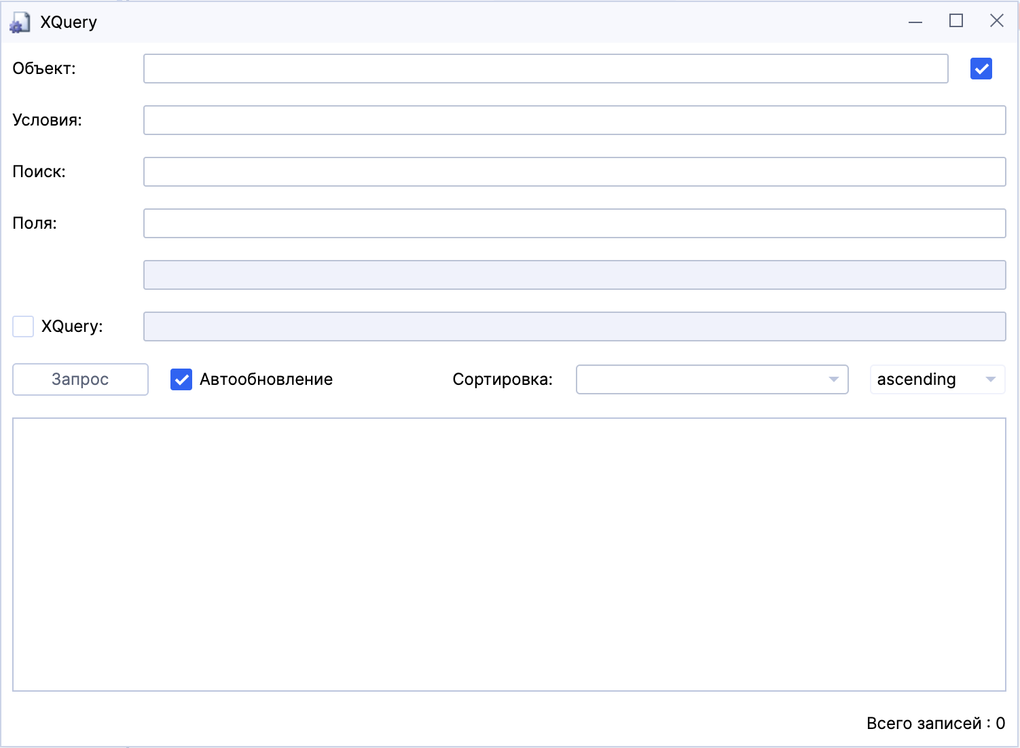
Task: Expand the ascending sort order dropdown
Action: pos(937,379)
